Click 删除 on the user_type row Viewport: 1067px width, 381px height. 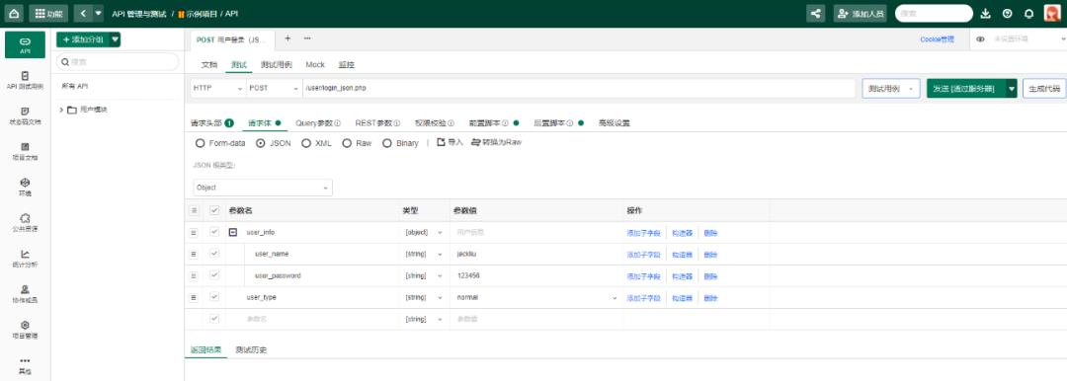tap(710, 298)
